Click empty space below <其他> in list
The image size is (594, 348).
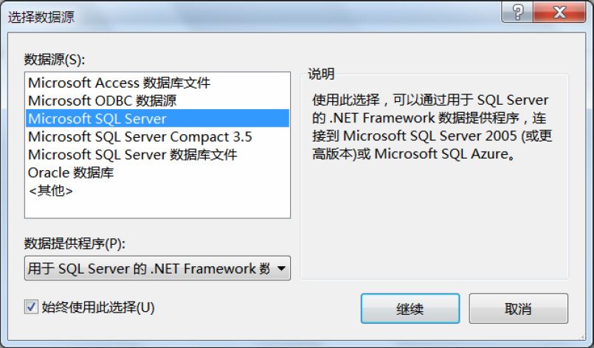click(x=157, y=208)
